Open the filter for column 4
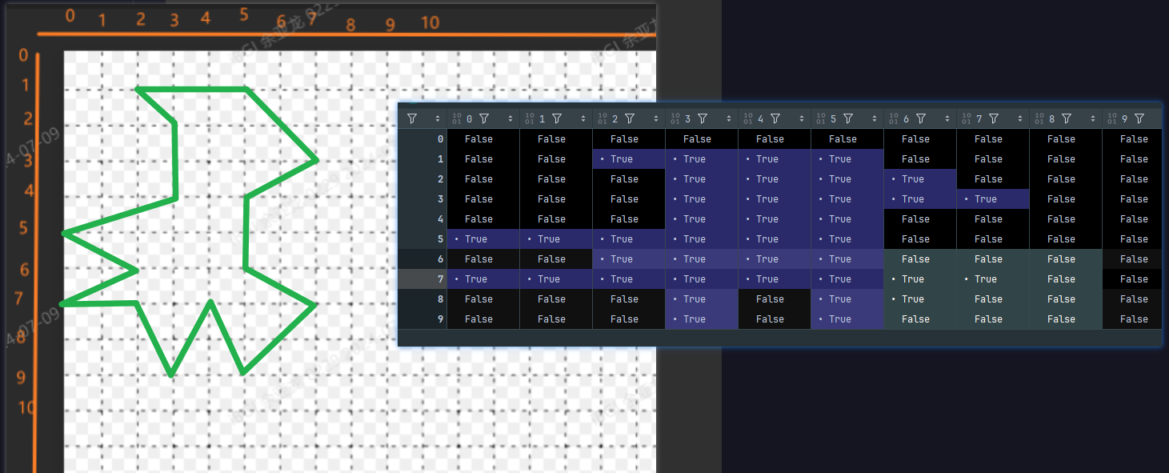Image resolution: width=1169 pixels, height=473 pixels. coord(775,118)
